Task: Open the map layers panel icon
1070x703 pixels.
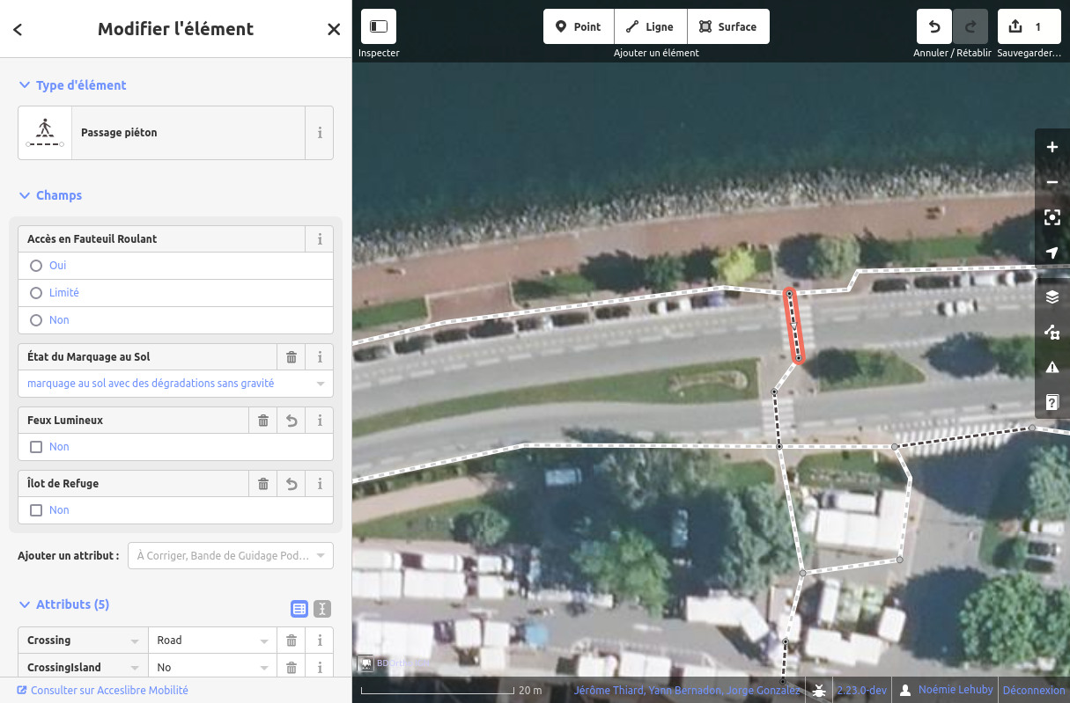Action: [1052, 297]
